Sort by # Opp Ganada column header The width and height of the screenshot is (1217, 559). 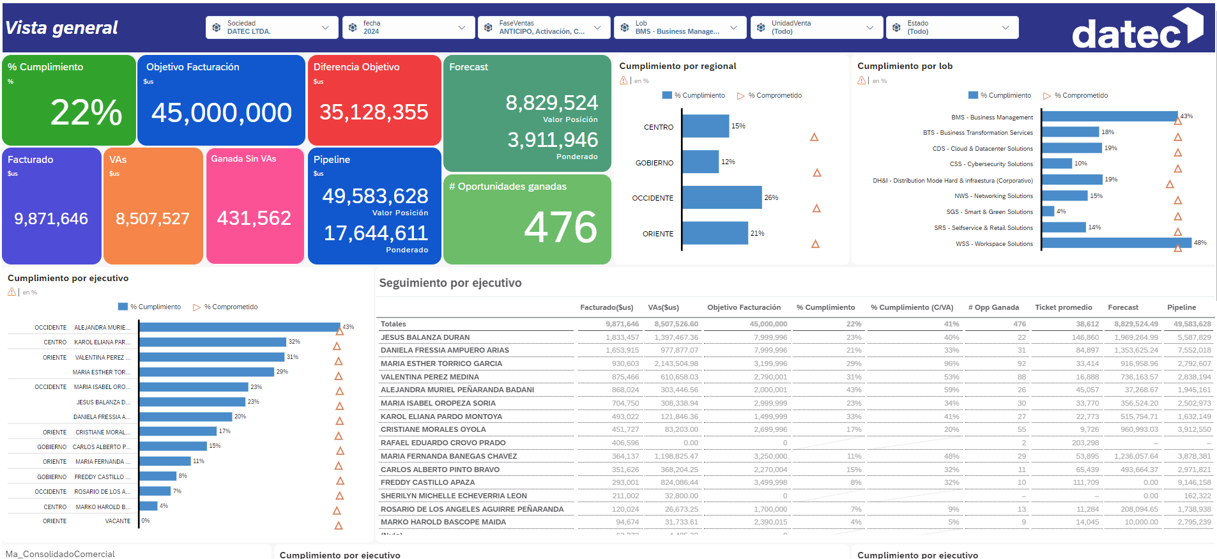[993, 307]
